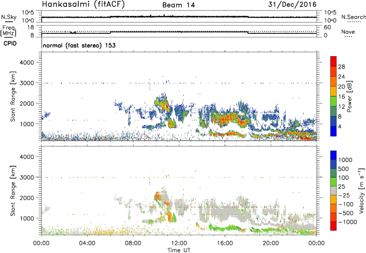Click the 60 tick on Nave axis
The image size is (366, 253).
point(327,27)
